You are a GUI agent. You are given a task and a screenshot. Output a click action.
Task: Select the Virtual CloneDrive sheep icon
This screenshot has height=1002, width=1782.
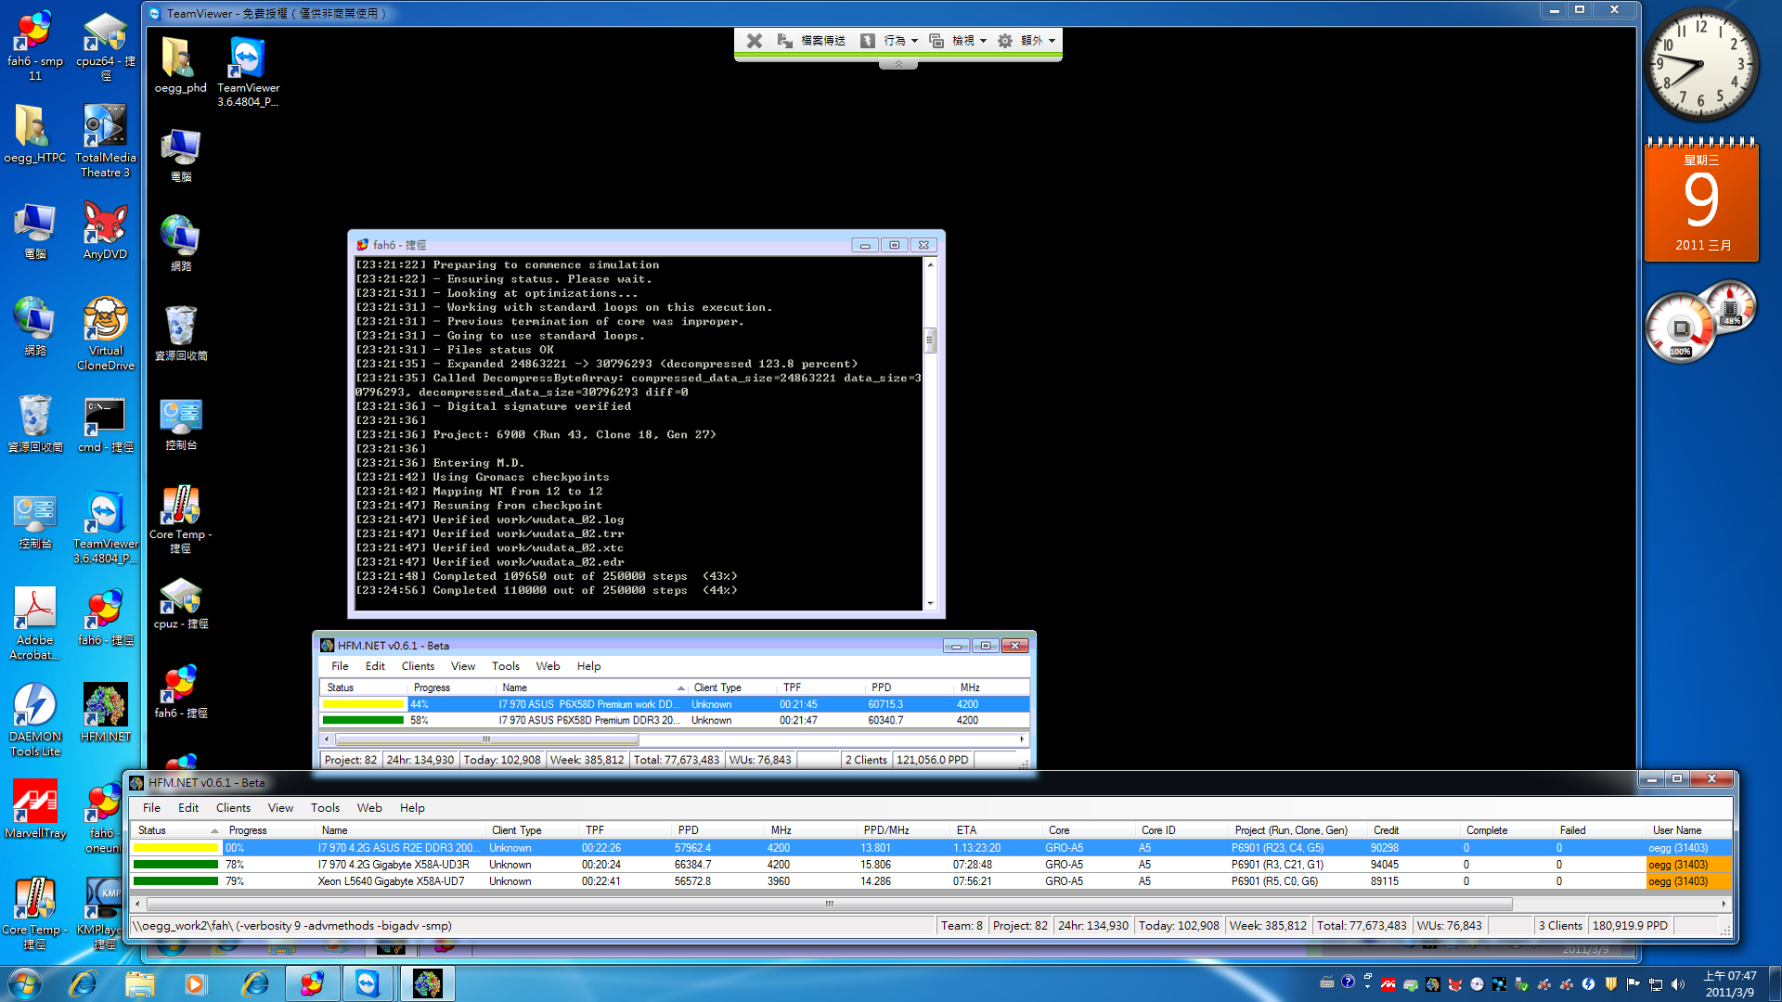105,334
